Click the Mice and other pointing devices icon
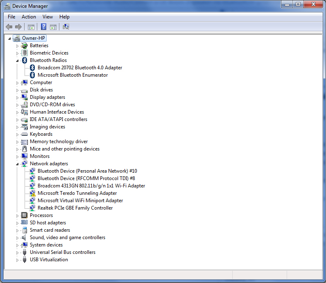326x283 pixels. (25, 149)
